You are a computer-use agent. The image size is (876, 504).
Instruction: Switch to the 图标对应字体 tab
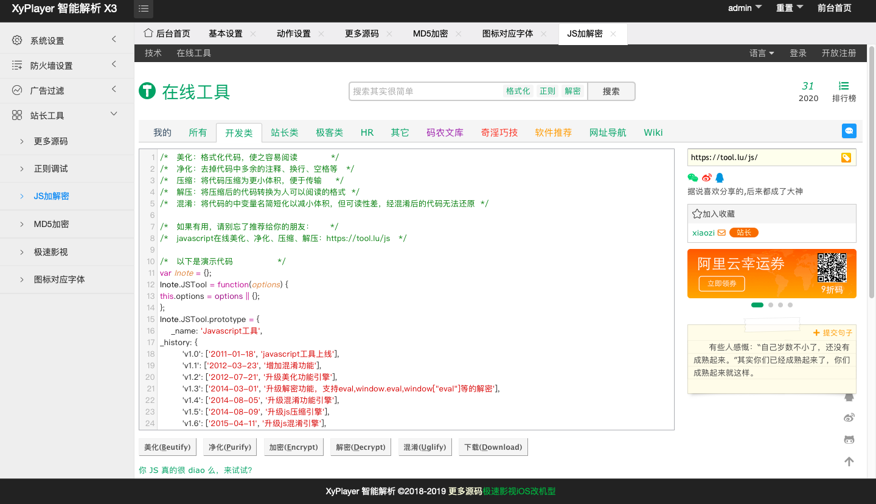click(507, 34)
